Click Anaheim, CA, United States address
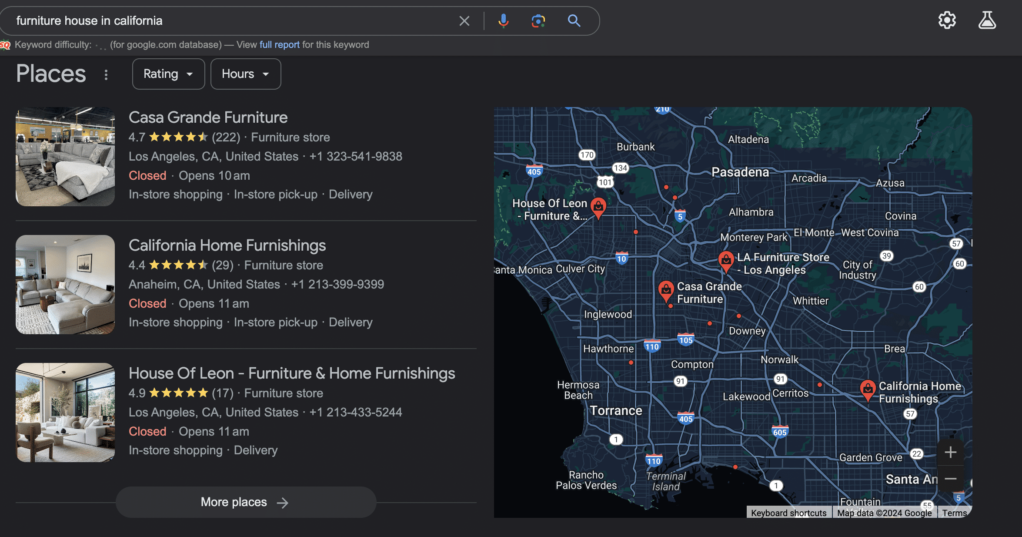This screenshot has width=1022, height=537. pos(204,285)
